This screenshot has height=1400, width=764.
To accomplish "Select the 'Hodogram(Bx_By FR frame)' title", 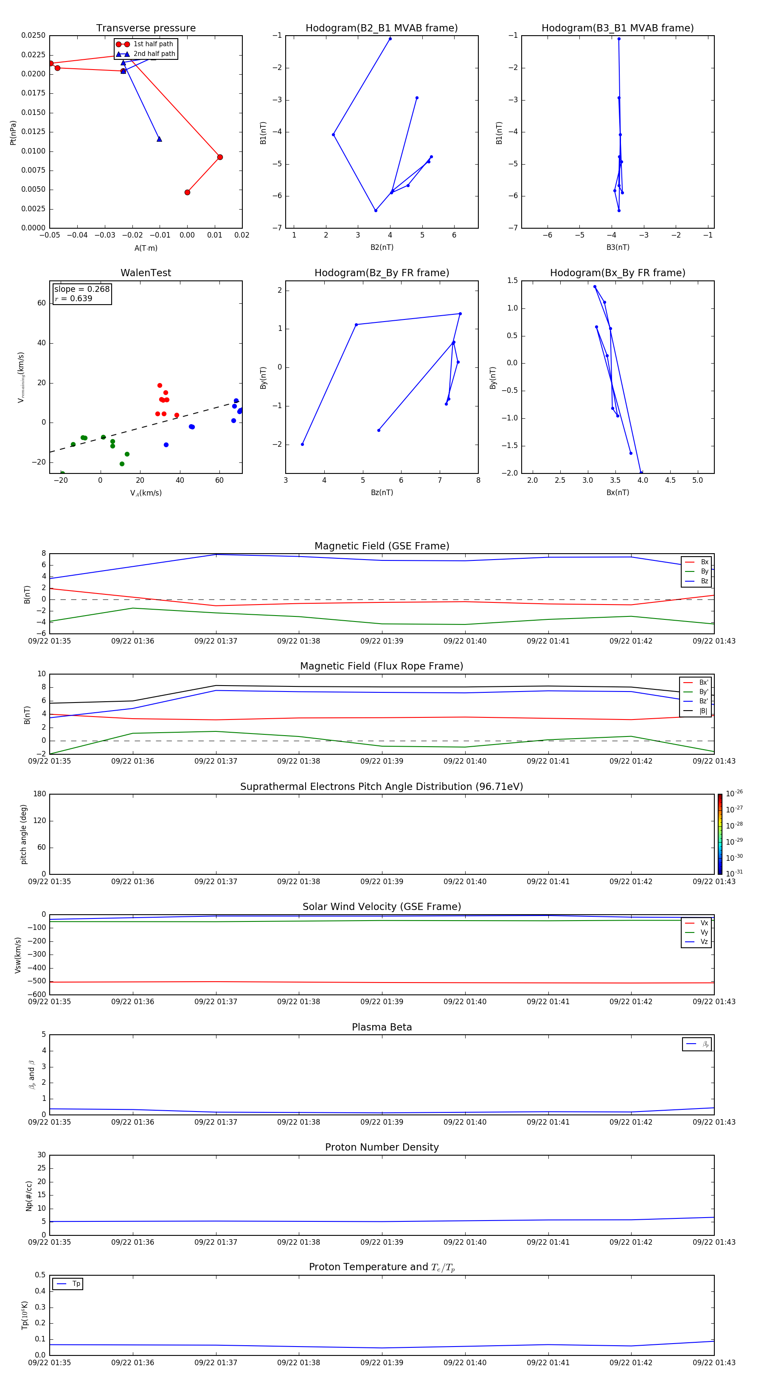I will tap(618, 273).
